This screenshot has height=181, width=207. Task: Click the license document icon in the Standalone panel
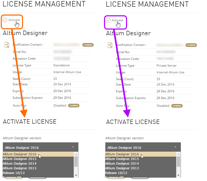[7, 45]
